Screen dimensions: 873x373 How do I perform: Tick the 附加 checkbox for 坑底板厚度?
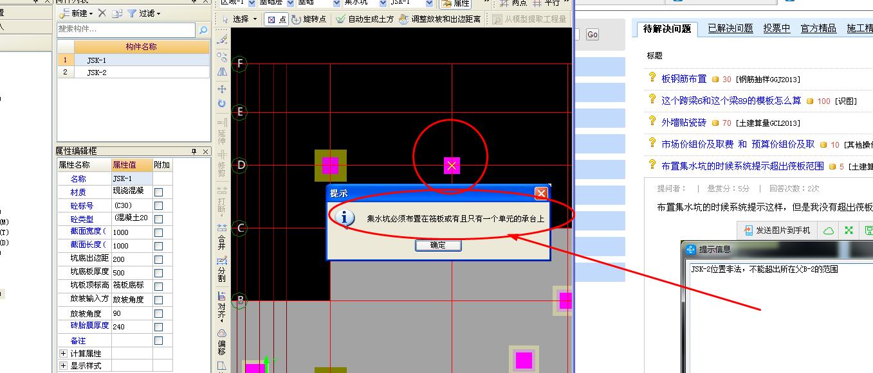point(159,272)
